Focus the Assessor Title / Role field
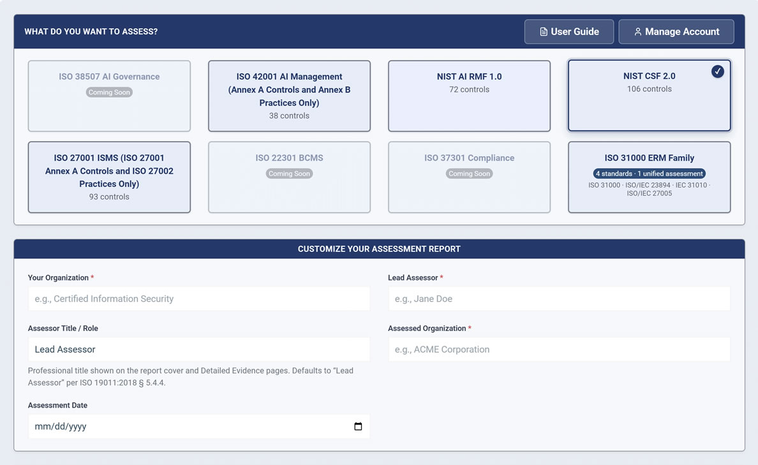This screenshot has height=465, width=758. pyautogui.click(x=198, y=350)
